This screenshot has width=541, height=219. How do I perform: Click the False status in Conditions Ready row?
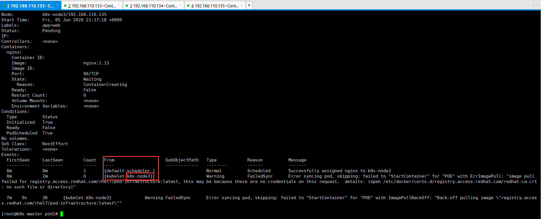point(49,128)
